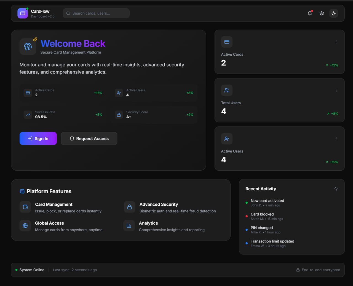Click the Request Access button

coord(89,138)
